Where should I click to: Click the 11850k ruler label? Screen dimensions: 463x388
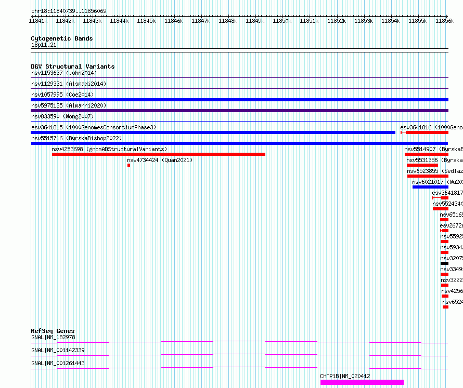pos(281,21)
